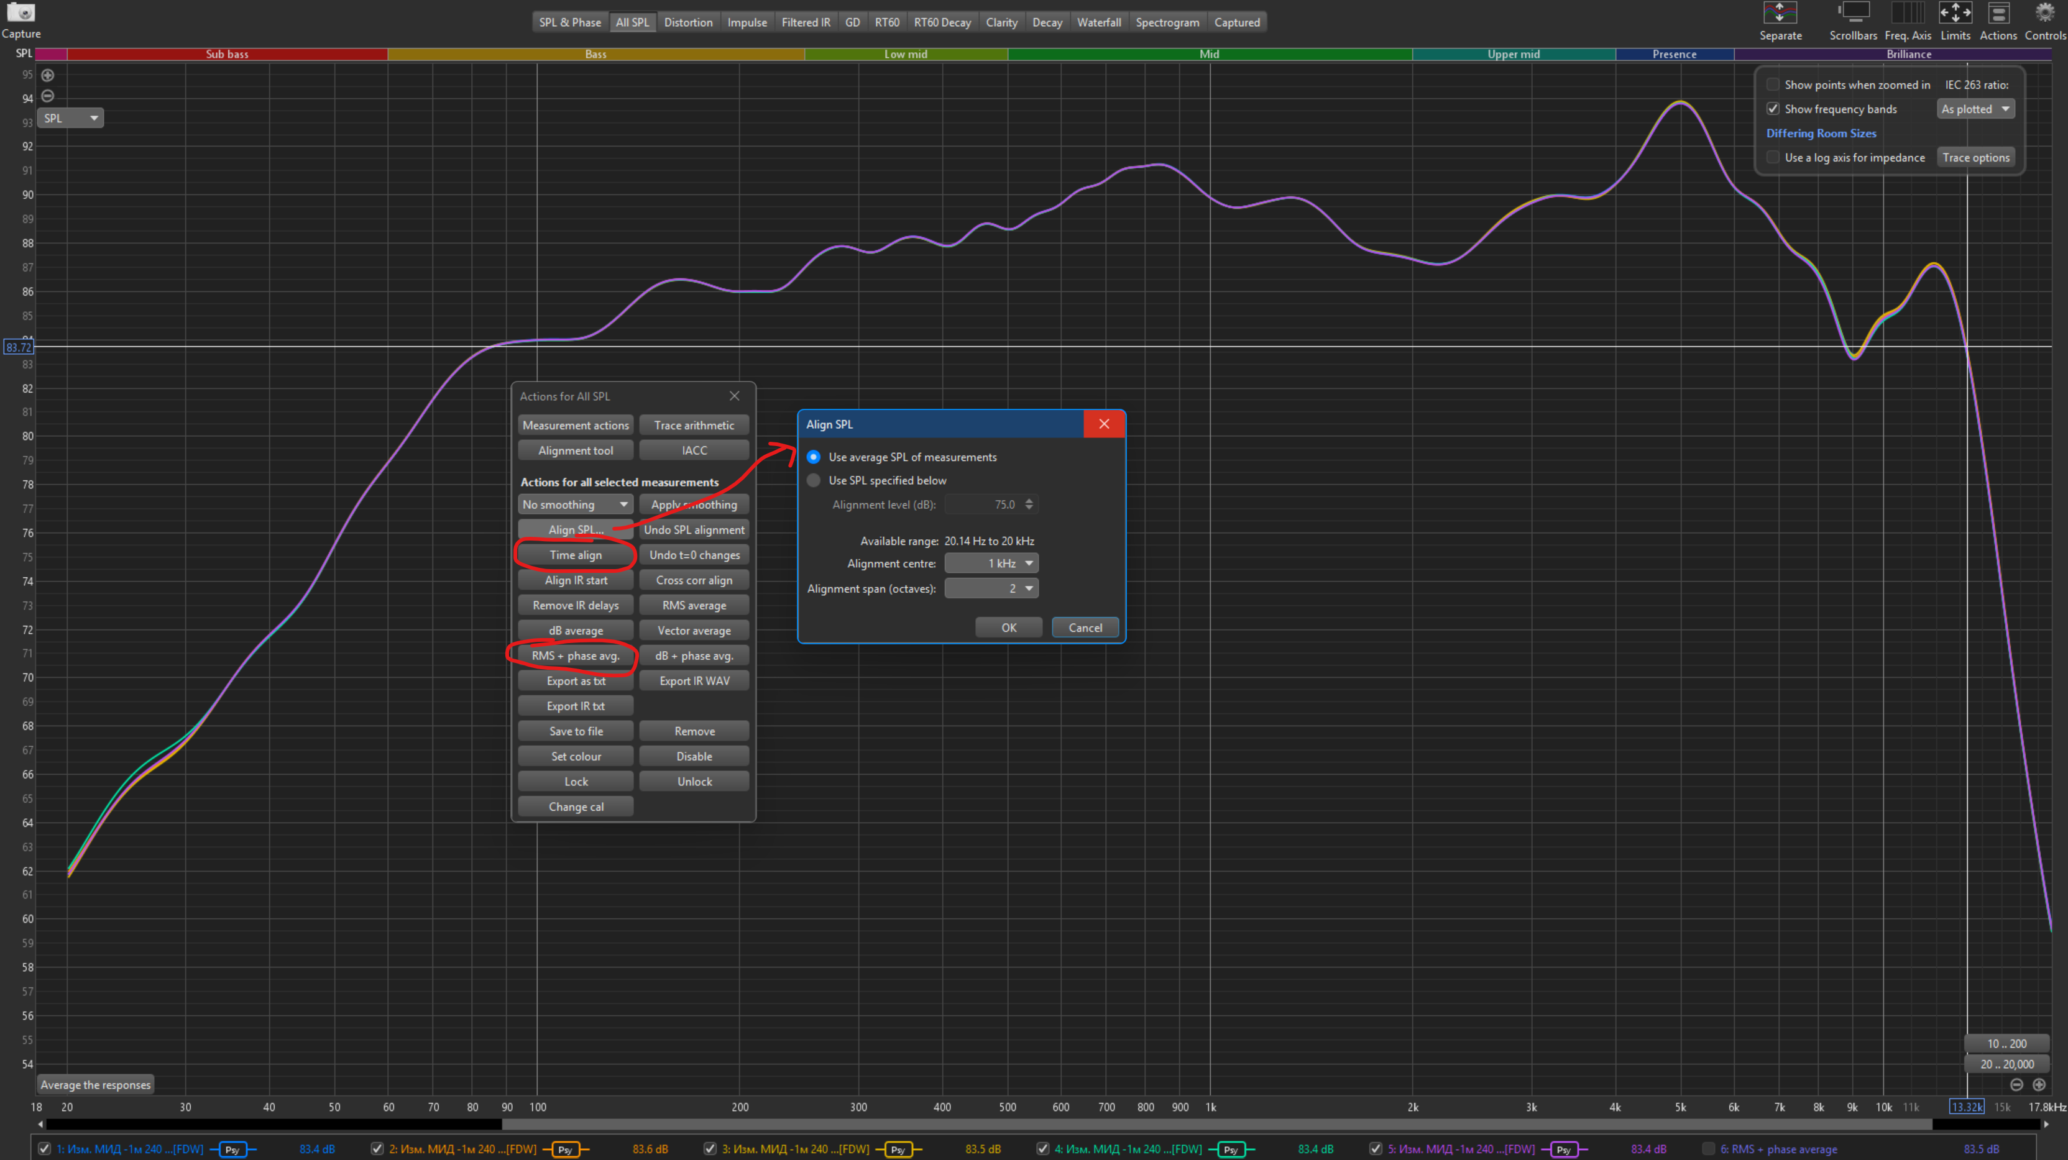Image resolution: width=2068 pixels, height=1160 pixels.
Task: Uncheck trace 3 visibility checkbox
Action: (710, 1149)
